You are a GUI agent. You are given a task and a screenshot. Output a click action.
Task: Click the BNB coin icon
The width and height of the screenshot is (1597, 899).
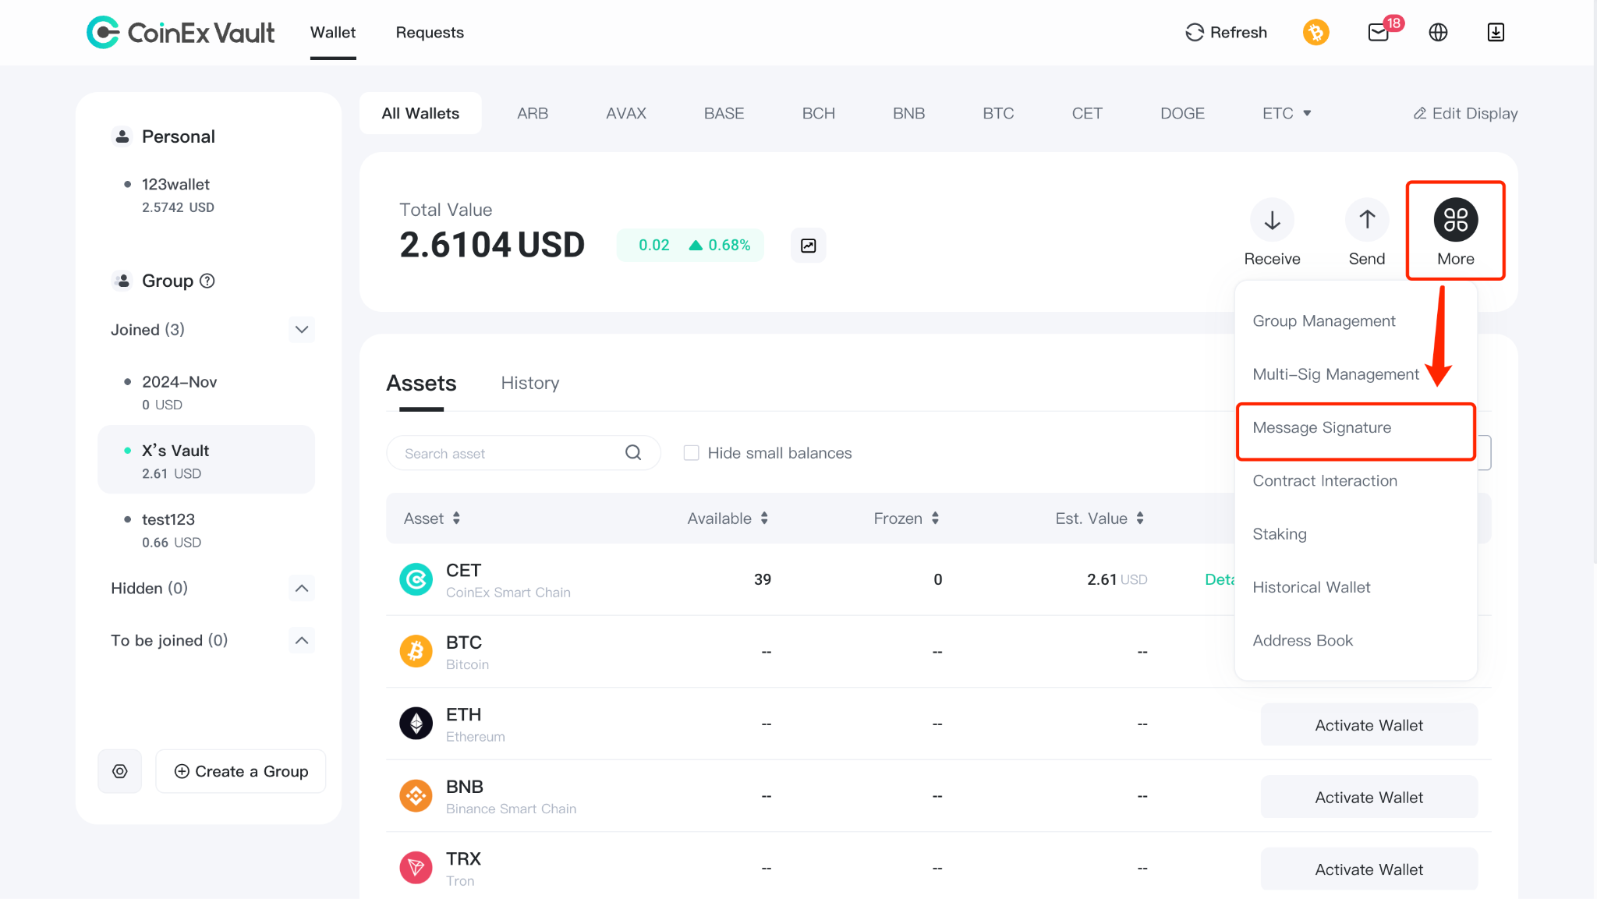pyautogui.click(x=416, y=796)
